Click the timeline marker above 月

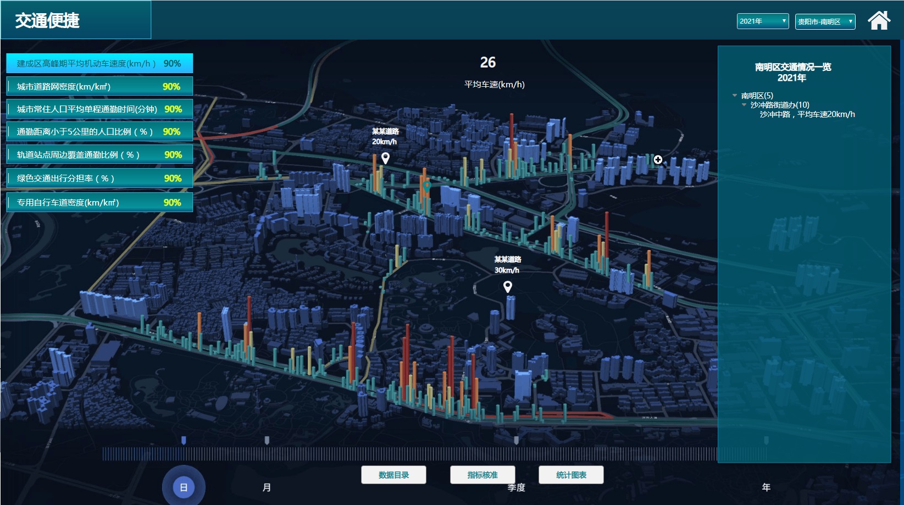click(x=267, y=440)
